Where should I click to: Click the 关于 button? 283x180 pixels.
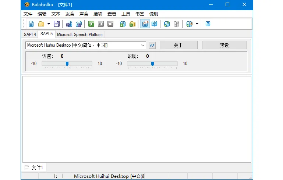point(178,45)
